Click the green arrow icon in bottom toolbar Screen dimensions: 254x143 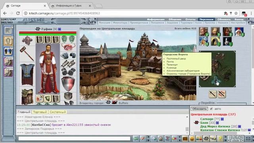[136, 139]
